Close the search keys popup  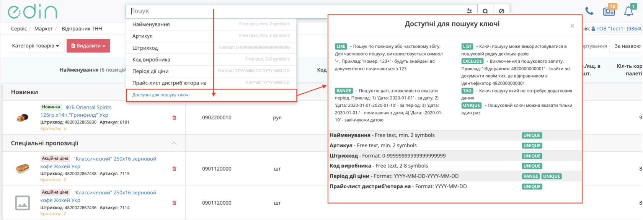click(x=572, y=26)
